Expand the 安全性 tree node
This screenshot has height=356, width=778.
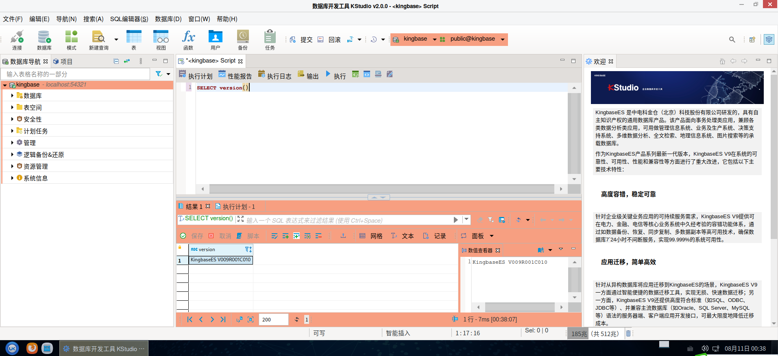pyautogui.click(x=12, y=119)
